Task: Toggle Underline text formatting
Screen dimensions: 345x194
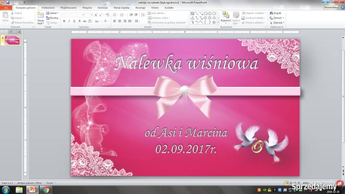Action: click(74, 21)
